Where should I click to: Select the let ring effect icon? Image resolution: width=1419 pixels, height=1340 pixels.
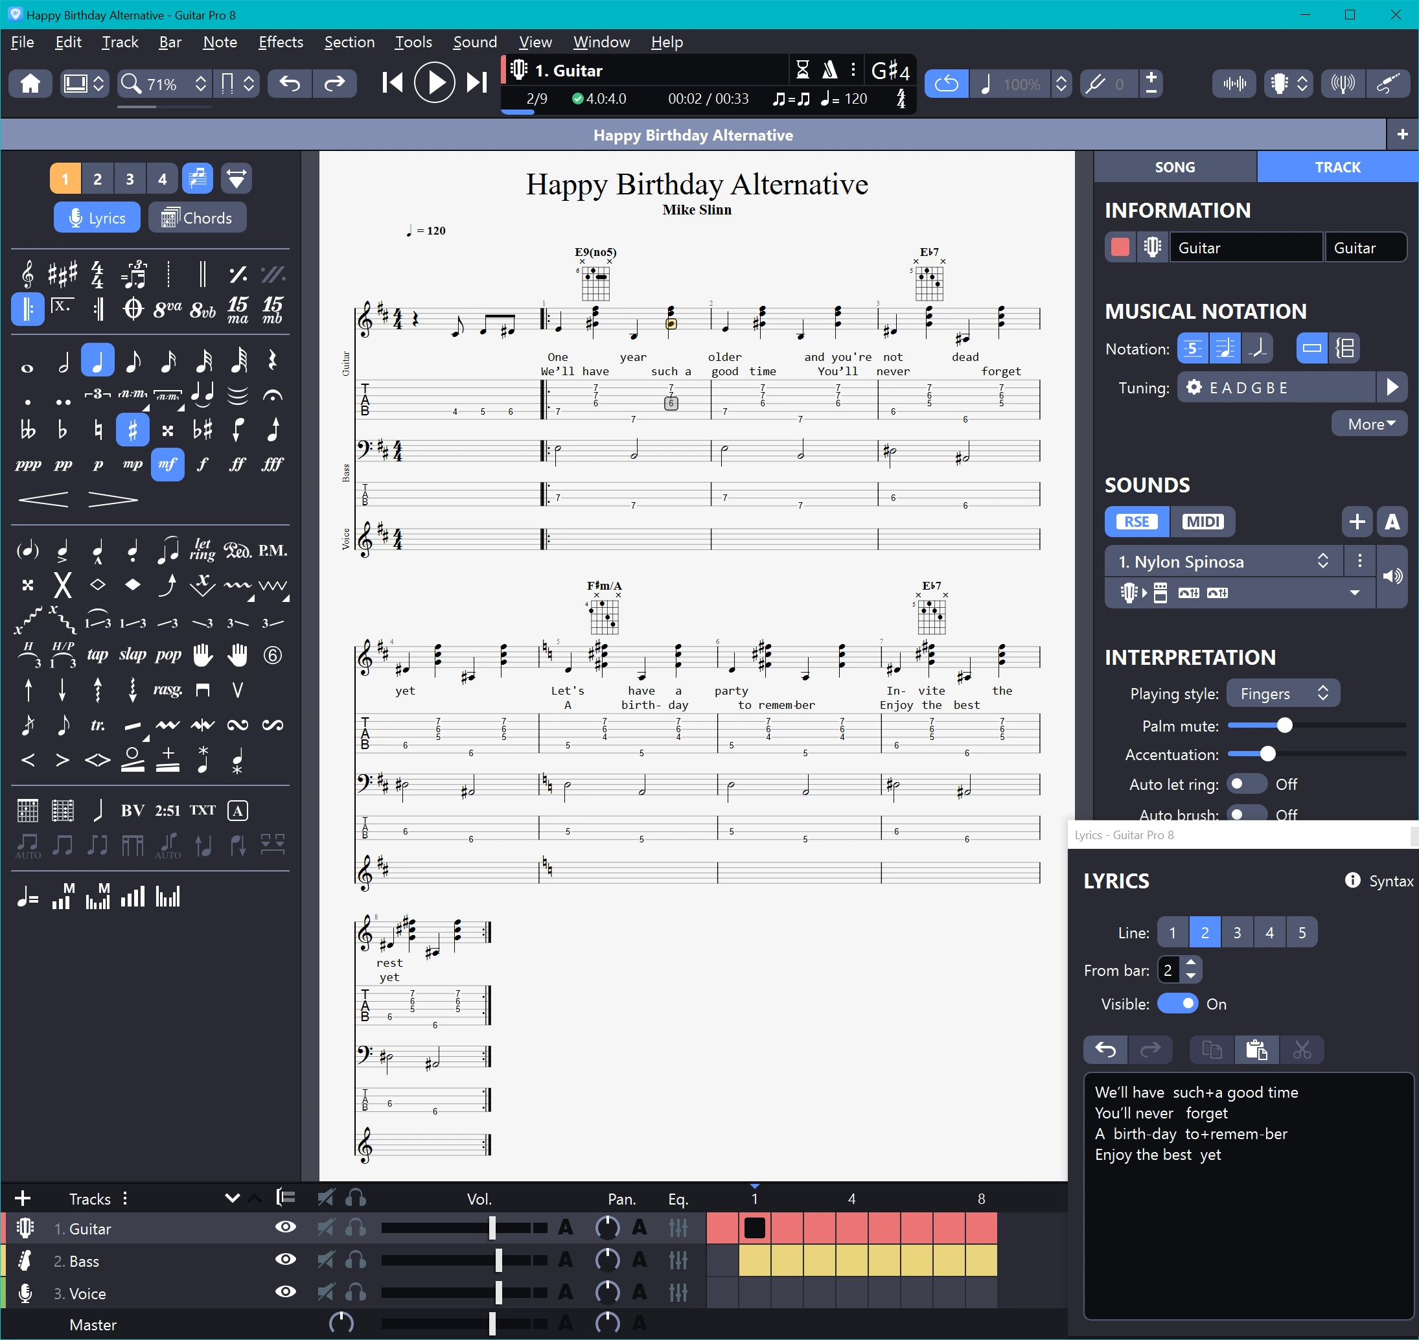(x=202, y=550)
